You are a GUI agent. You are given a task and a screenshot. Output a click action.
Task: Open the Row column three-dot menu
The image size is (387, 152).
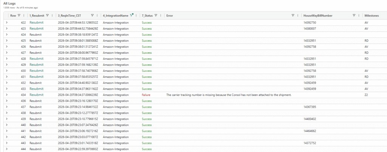pyautogui.click(x=24, y=16)
